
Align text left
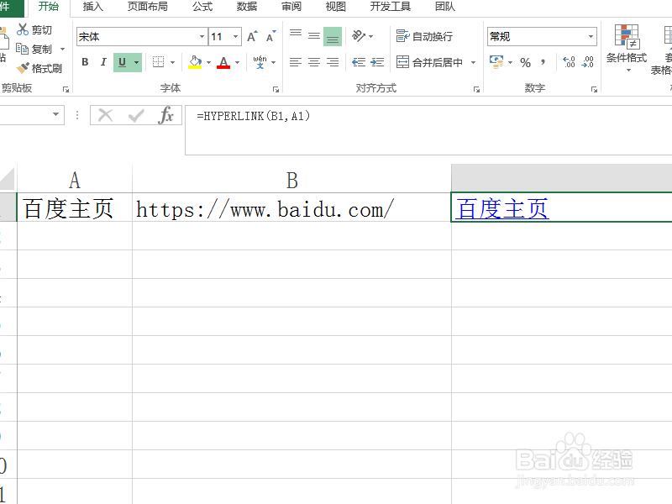click(296, 62)
